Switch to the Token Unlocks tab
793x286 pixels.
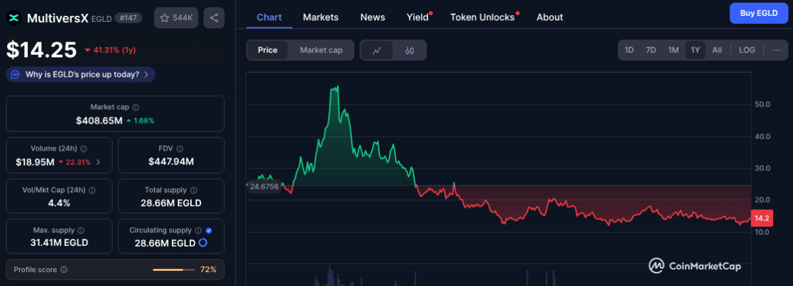[x=482, y=17]
